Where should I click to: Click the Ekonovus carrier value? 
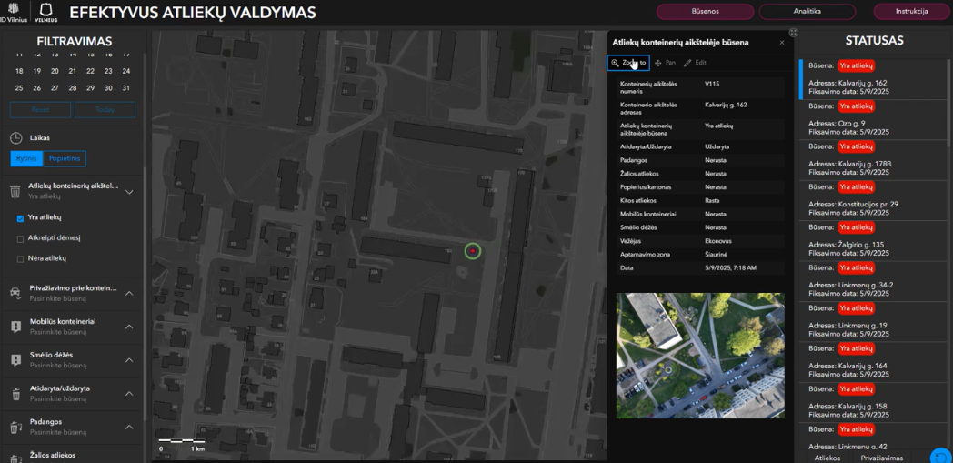717,241
